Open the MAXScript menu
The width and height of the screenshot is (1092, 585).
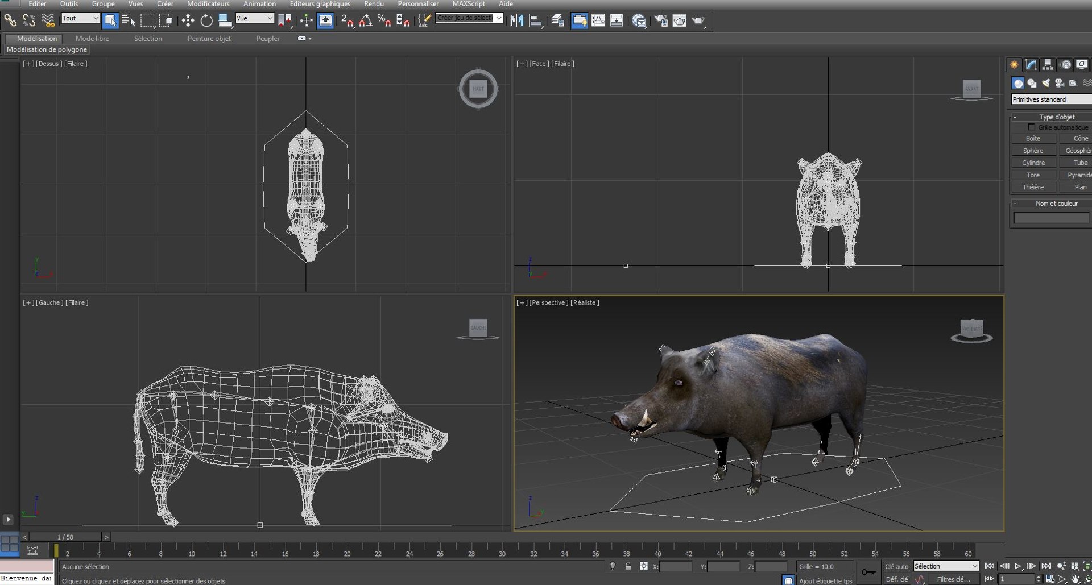click(469, 4)
